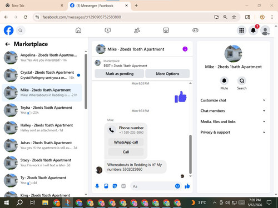Screen dimensions: 278x208
Task: Reload the page
Action: pos(26,17)
